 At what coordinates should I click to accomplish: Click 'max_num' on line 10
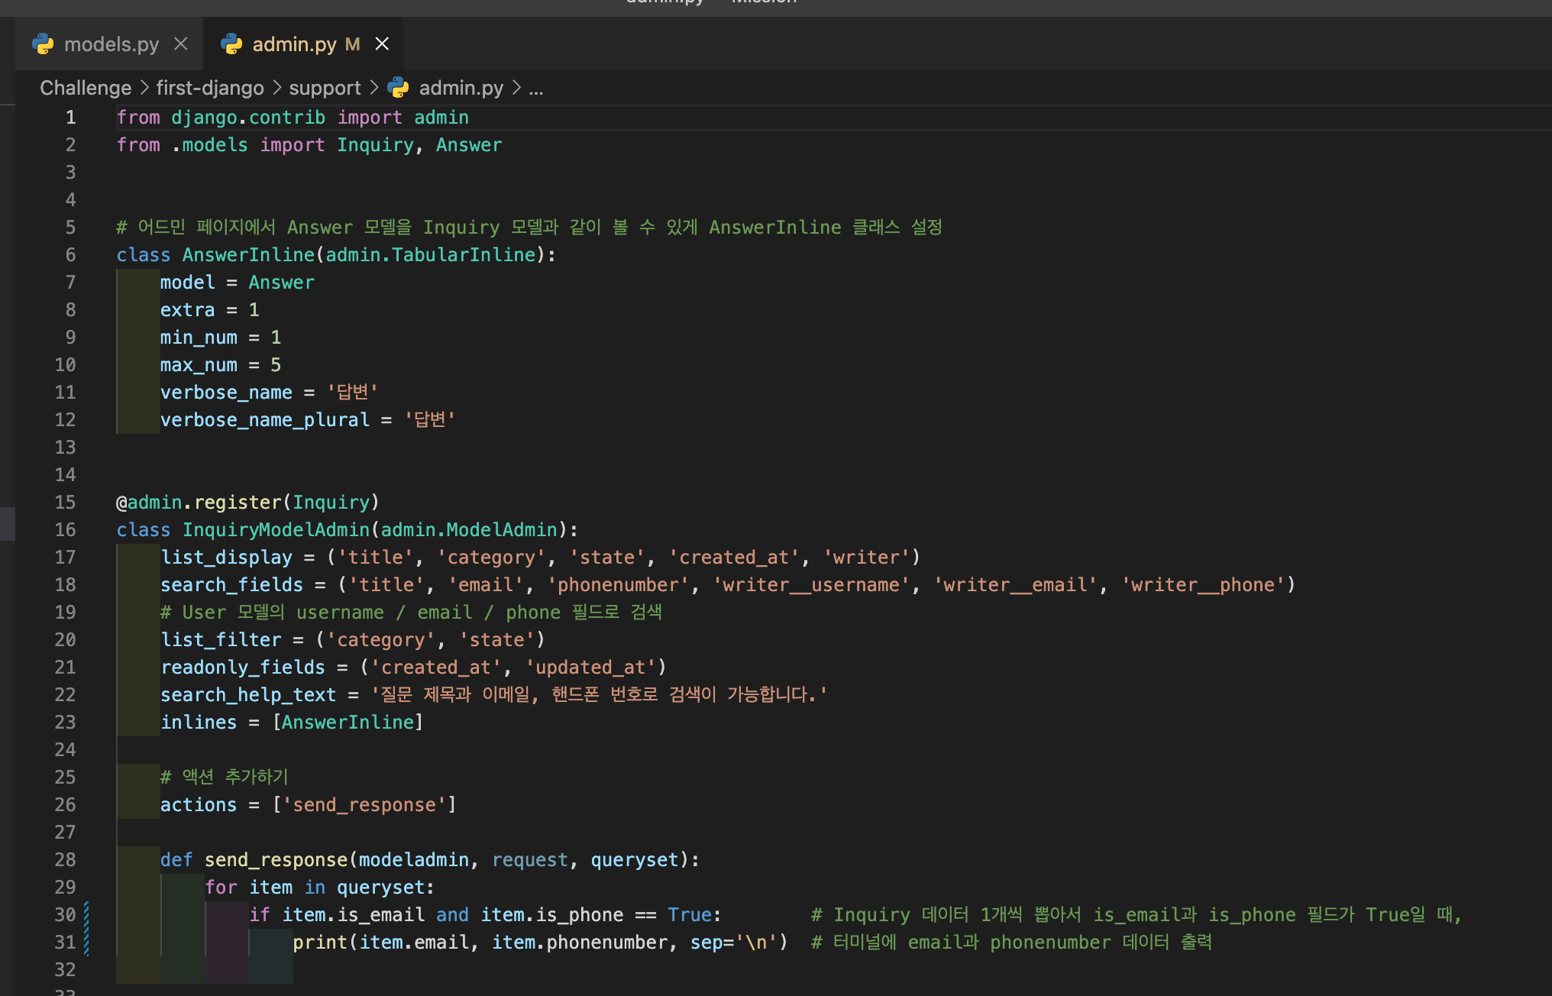coord(199,365)
